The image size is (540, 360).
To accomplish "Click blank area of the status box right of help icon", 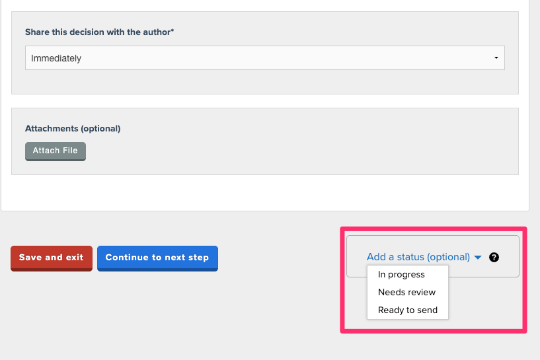I will pos(510,257).
